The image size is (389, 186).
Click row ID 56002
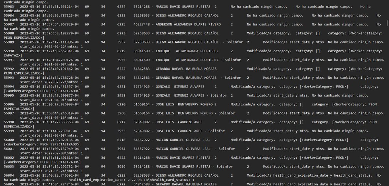tap(9, 158)
